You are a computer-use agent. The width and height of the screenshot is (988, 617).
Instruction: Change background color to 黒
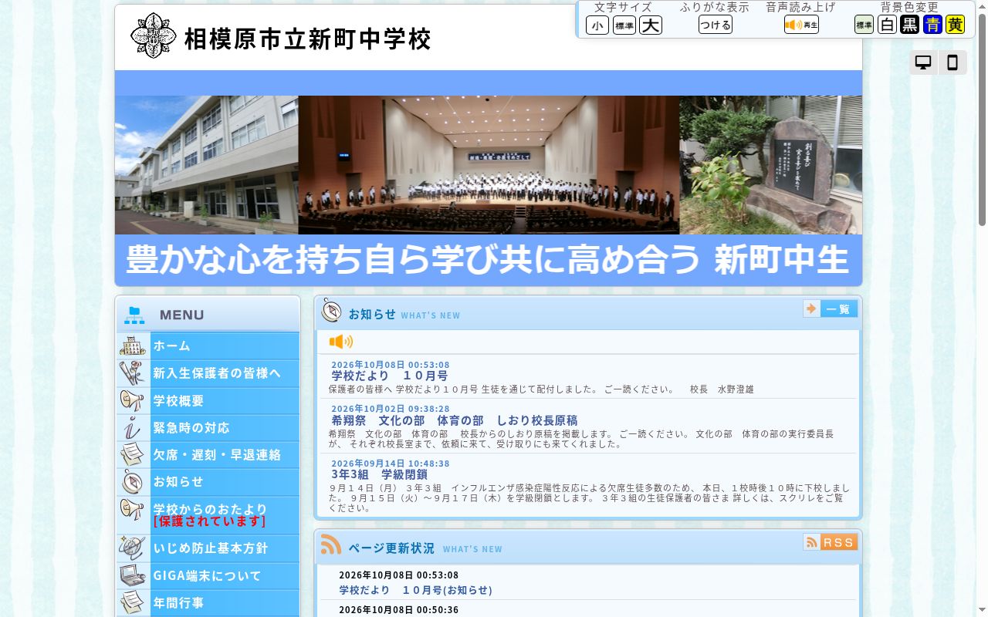point(910,25)
